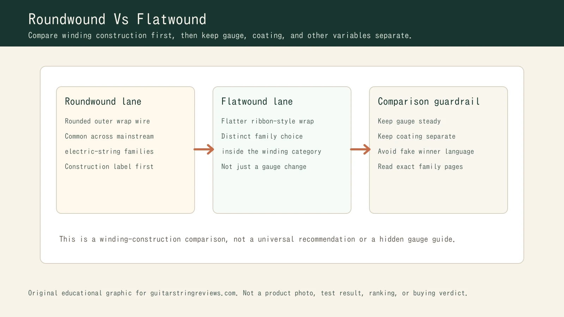The height and width of the screenshot is (317, 564).
Task: Click the Keep gauge steady item
Action: (x=409, y=121)
